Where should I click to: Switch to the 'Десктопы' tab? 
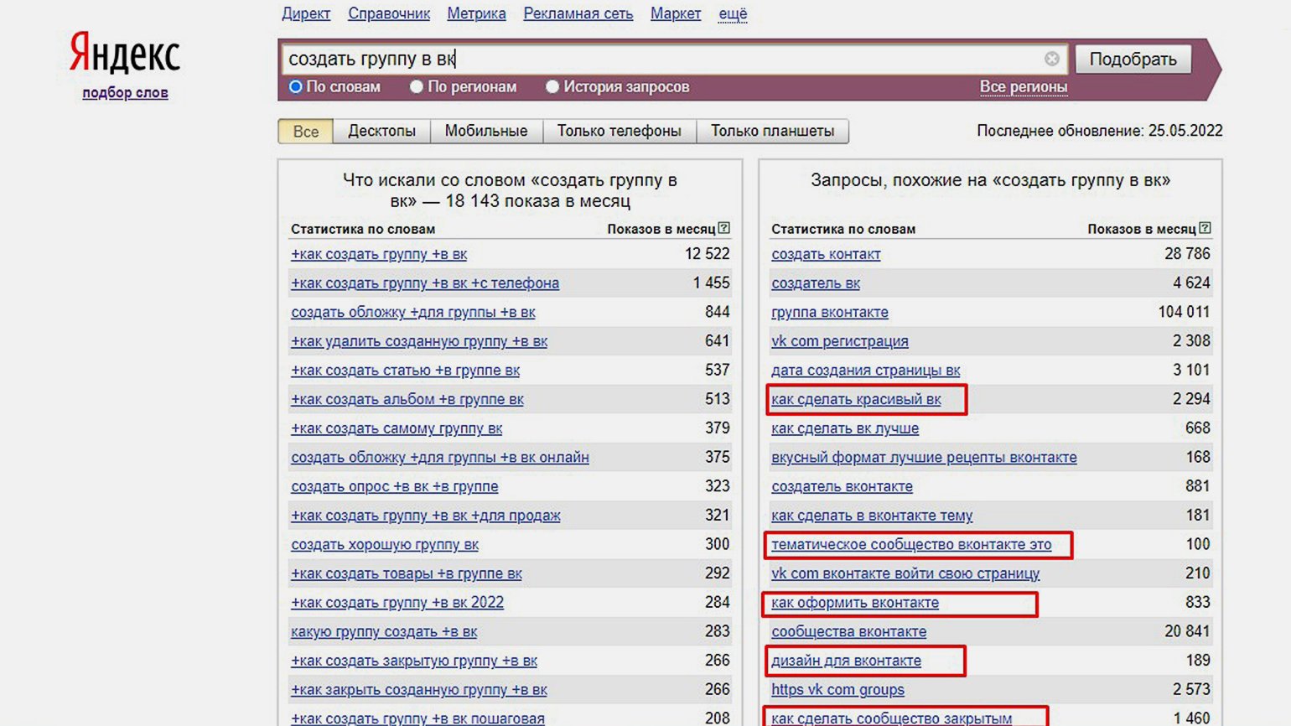[x=381, y=131]
